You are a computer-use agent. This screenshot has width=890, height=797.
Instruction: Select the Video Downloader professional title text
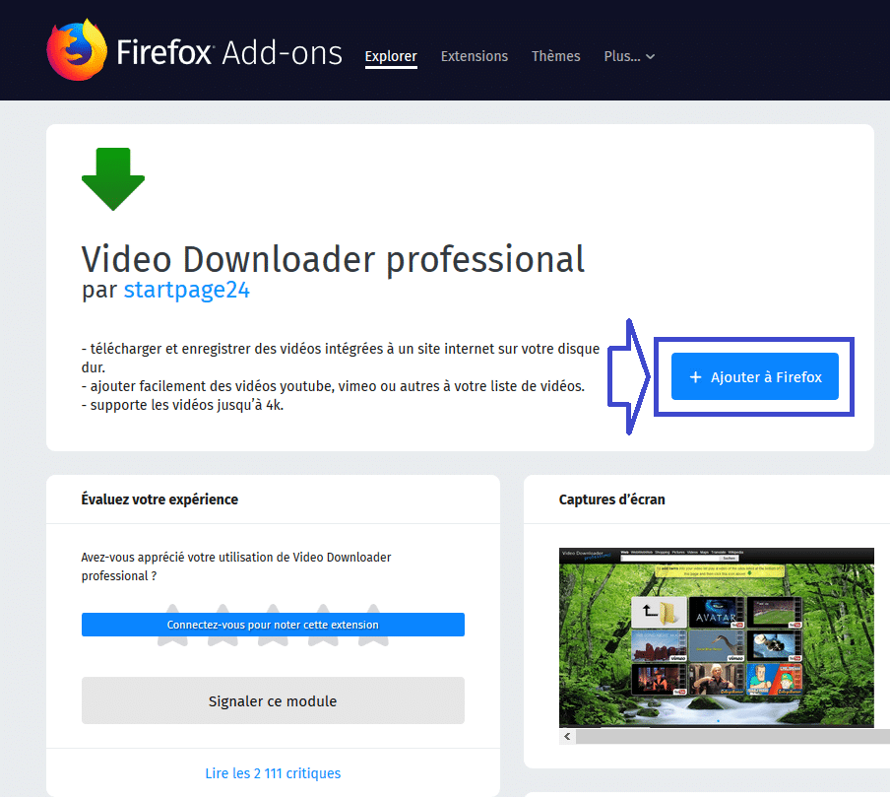coord(333,260)
